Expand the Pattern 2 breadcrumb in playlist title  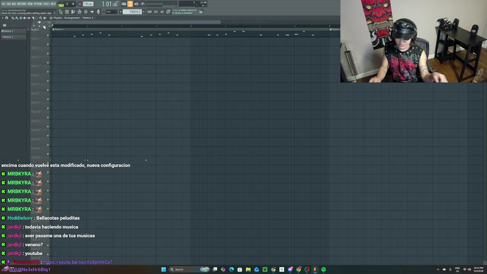pyautogui.click(x=88, y=18)
